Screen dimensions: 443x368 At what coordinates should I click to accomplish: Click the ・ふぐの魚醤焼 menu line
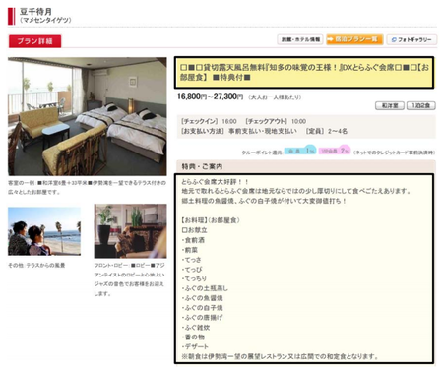(x=202, y=298)
